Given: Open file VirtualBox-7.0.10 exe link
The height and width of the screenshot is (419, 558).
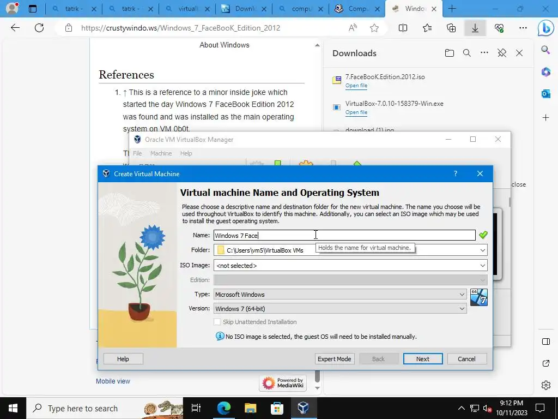Looking at the screenshot, I should (x=356, y=112).
